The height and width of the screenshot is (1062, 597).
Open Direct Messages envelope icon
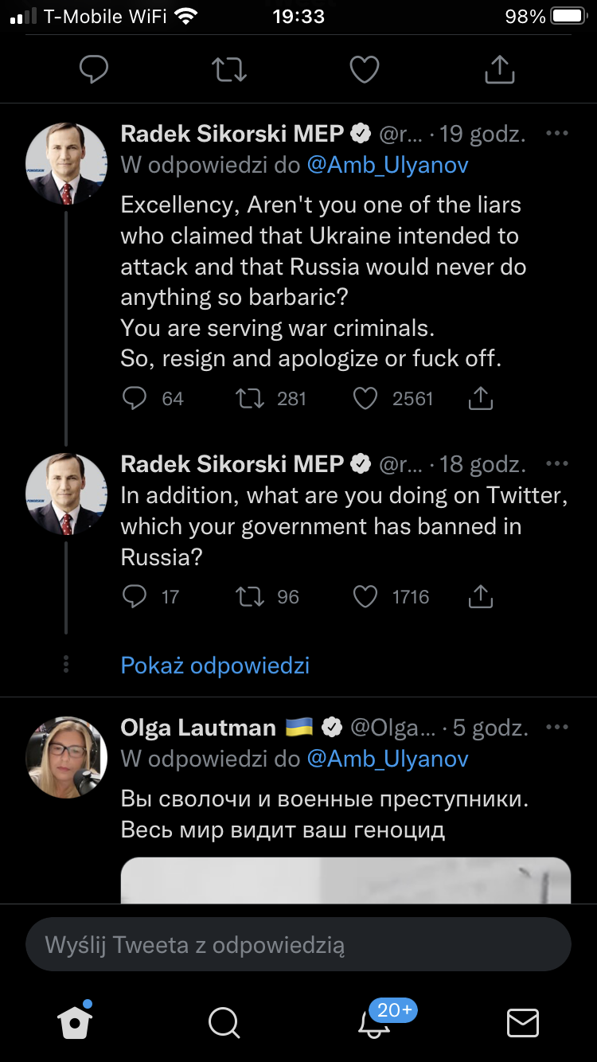pyautogui.click(x=523, y=1022)
